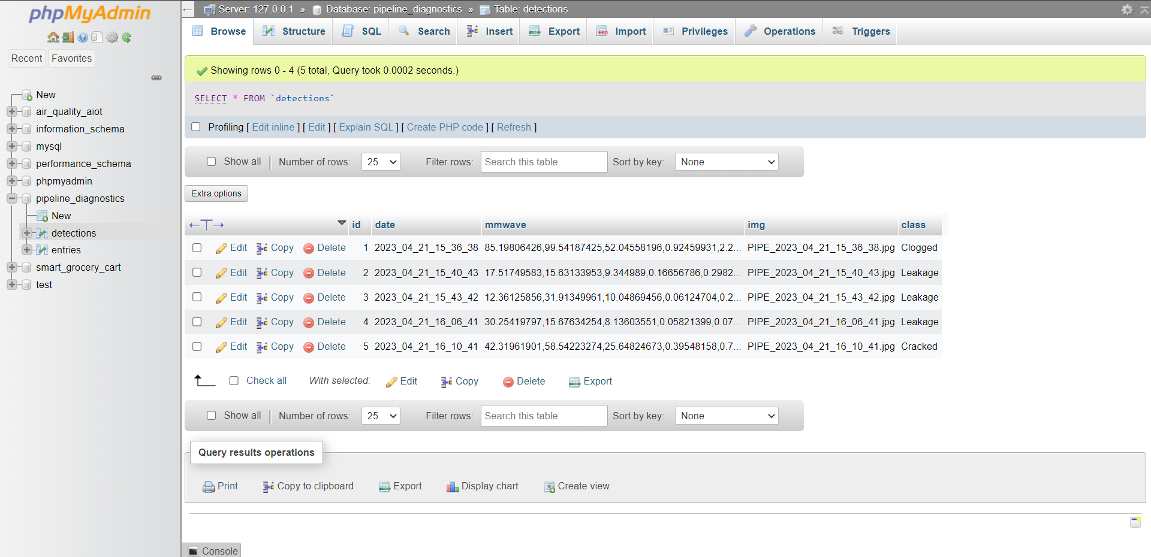Image resolution: width=1151 pixels, height=557 pixels.
Task: Open the Sort by key dropdown
Action: pos(726,162)
